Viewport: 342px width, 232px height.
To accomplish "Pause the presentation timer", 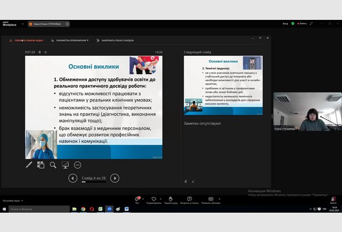I will (40, 52).
